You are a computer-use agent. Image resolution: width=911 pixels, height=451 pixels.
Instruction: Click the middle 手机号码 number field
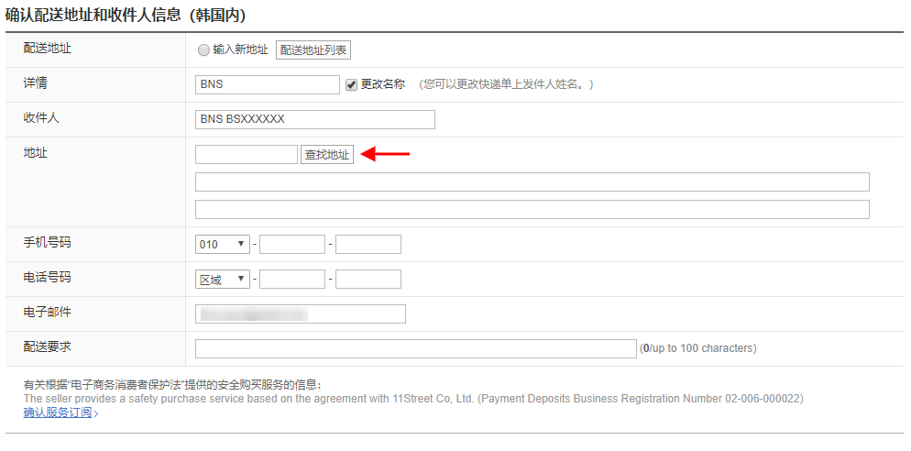coord(292,244)
